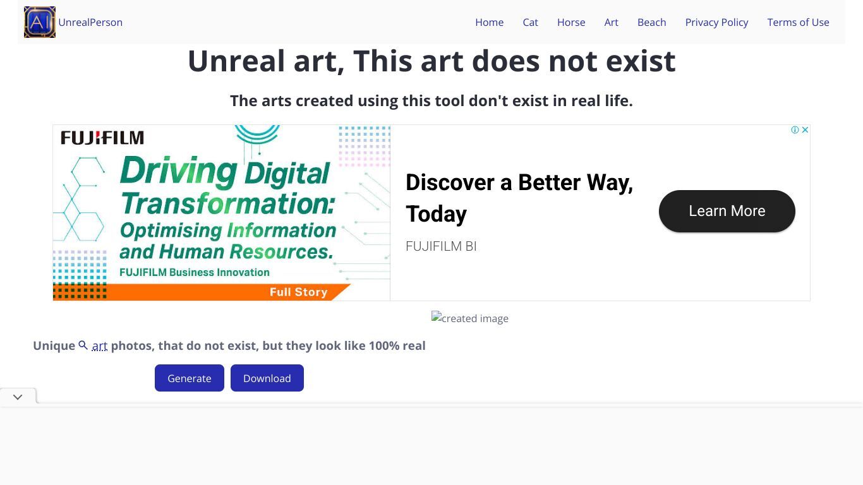This screenshot has width=863, height=485.
Task: Click the UnrealPerson AI logo icon
Action: click(x=40, y=22)
